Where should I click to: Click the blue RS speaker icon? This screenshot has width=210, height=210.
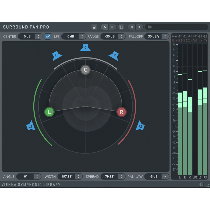tap(140, 126)
